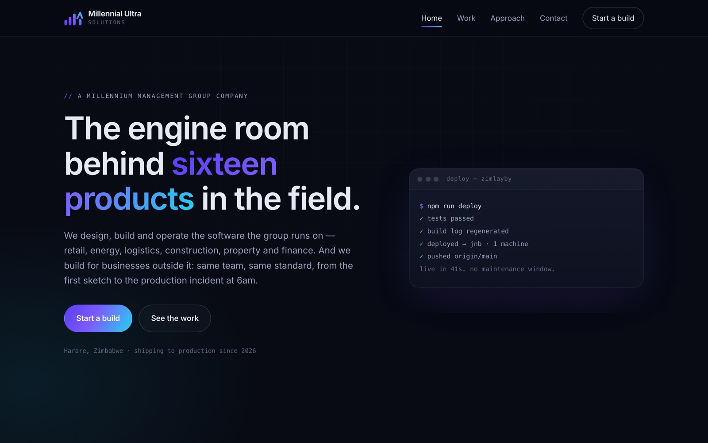Click the 'npm run deploy' command text

(454, 206)
